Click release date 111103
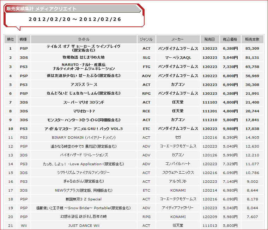The image size is (268, 230). [x=210, y=102]
